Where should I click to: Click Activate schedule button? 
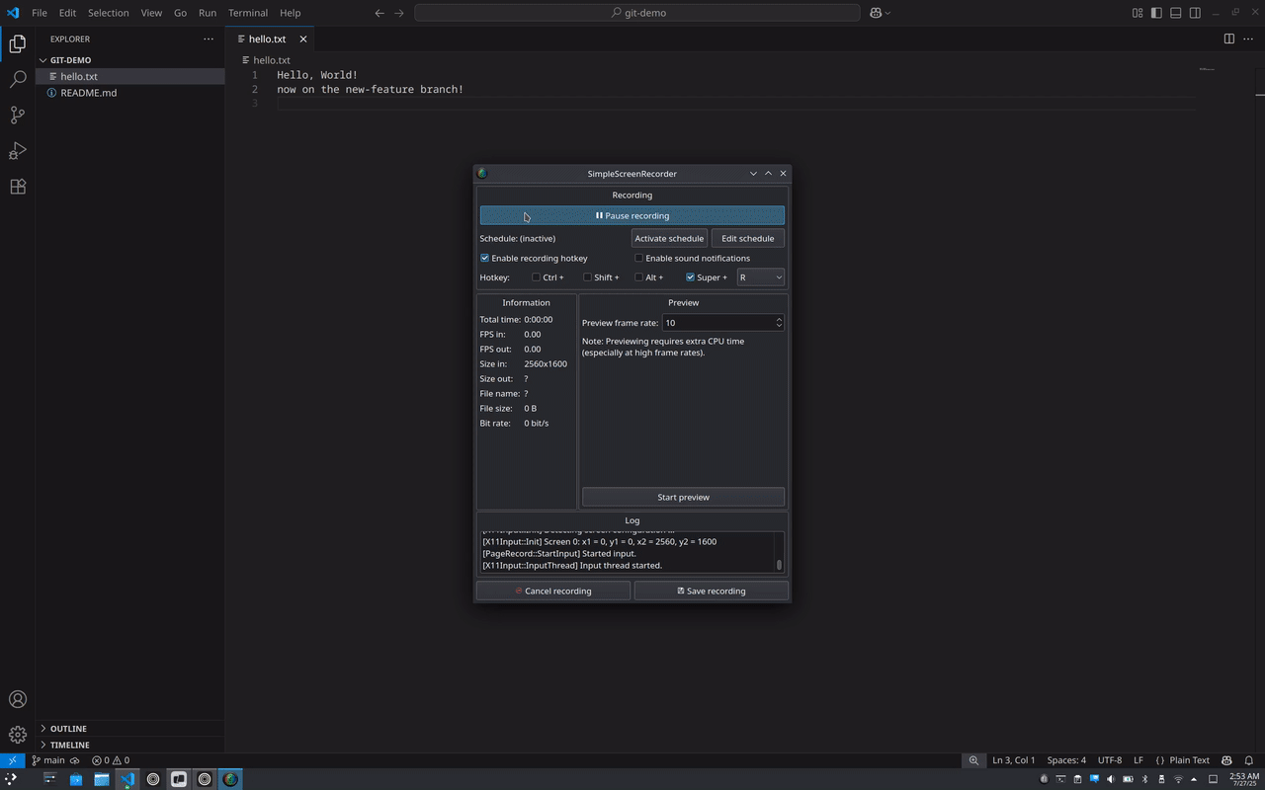pyautogui.click(x=669, y=238)
